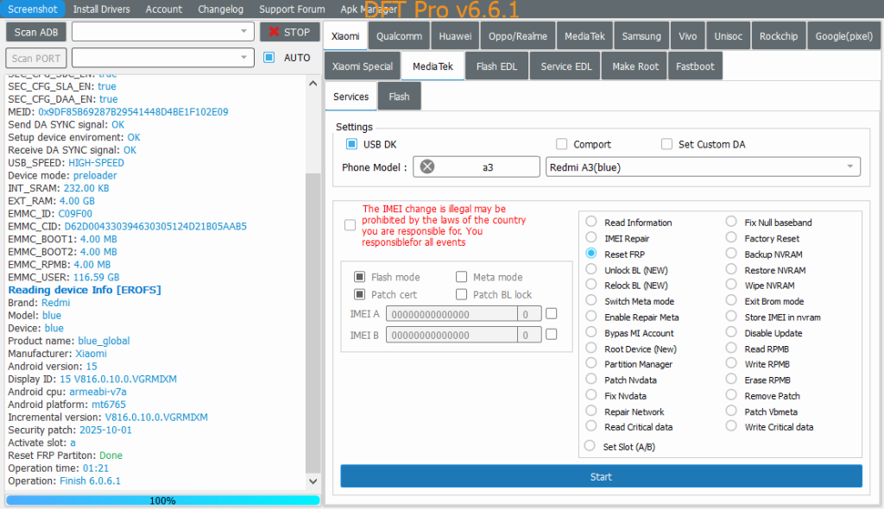The image size is (884, 509).
Task: Open the Changelog menu
Action: click(x=220, y=9)
